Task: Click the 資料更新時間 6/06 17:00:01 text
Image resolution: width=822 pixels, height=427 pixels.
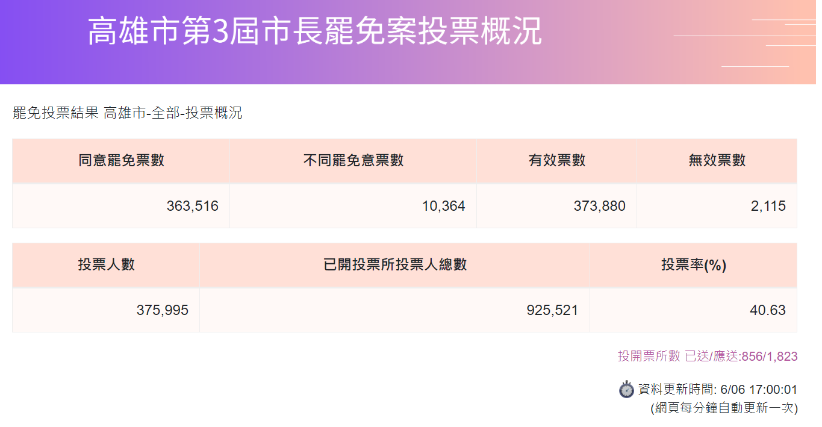Action: click(x=718, y=390)
